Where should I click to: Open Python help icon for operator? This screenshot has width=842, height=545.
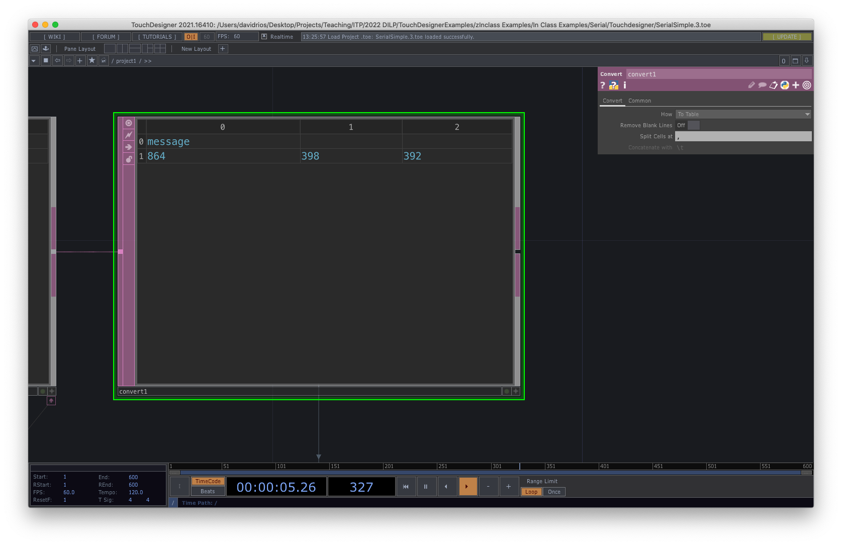(x=614, y=85)
